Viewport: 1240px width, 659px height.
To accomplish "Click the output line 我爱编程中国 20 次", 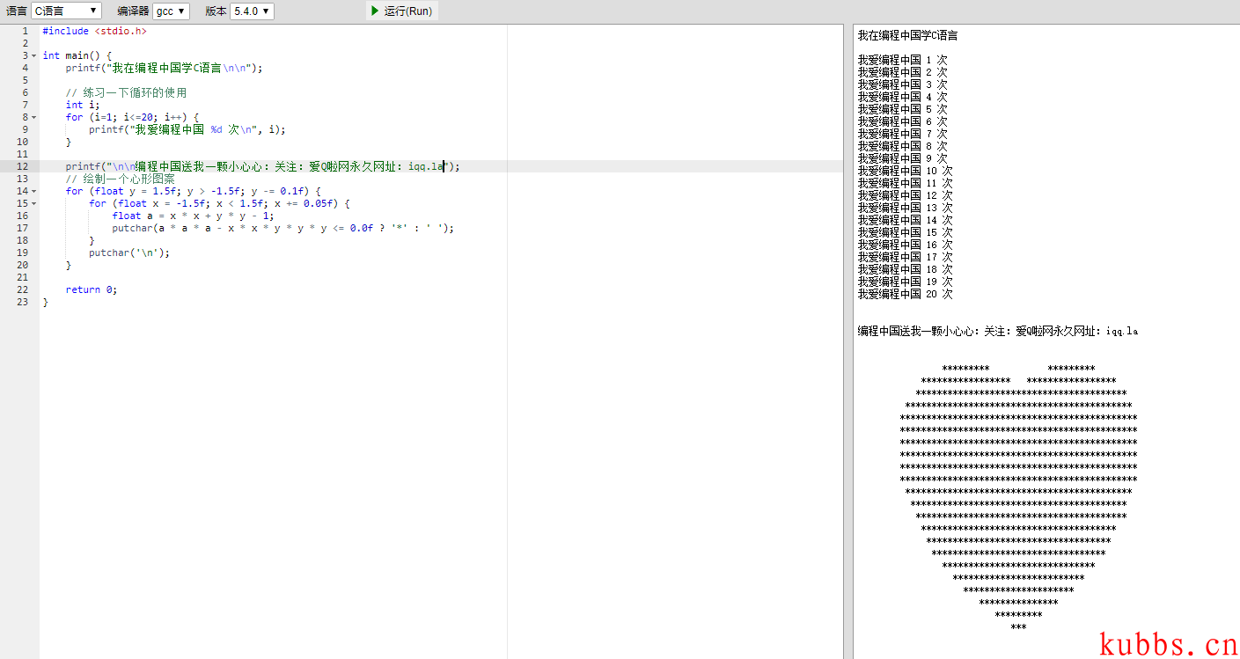I will (x=906, y=294).
